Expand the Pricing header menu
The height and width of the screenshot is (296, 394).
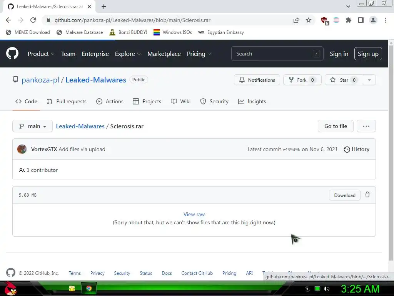click(x=199, y=54)
